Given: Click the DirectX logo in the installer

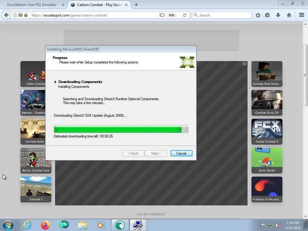Looking at the screenshot, I should [x=187, y=62].
